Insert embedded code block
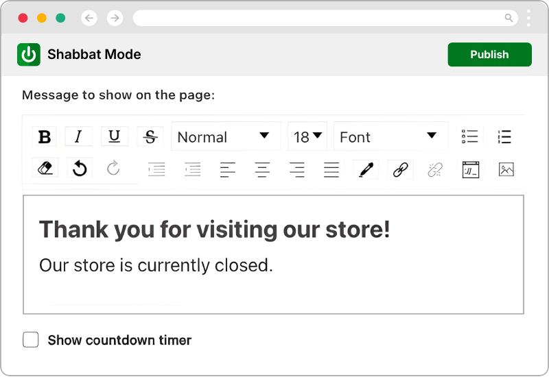 (471, 169)
